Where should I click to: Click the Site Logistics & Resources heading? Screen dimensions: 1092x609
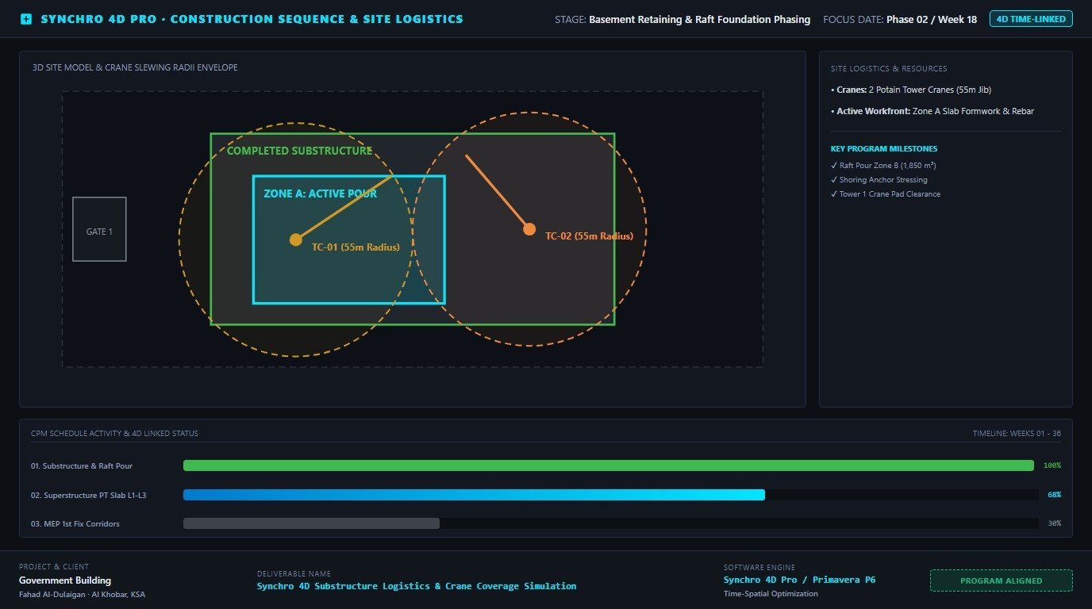[889, 69]
